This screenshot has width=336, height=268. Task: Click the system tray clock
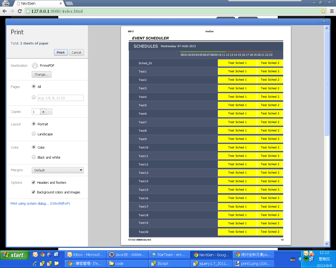click(x=324, y=259)
